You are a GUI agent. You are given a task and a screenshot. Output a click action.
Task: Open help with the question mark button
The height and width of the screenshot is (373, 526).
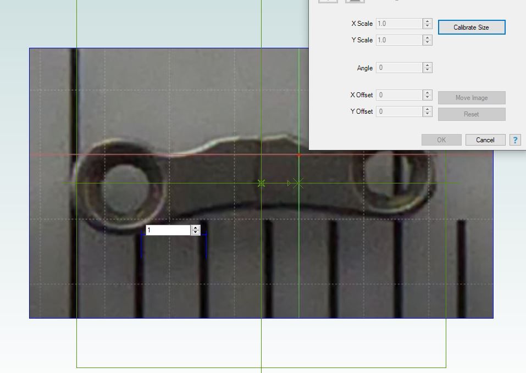[x=515, y=140]
